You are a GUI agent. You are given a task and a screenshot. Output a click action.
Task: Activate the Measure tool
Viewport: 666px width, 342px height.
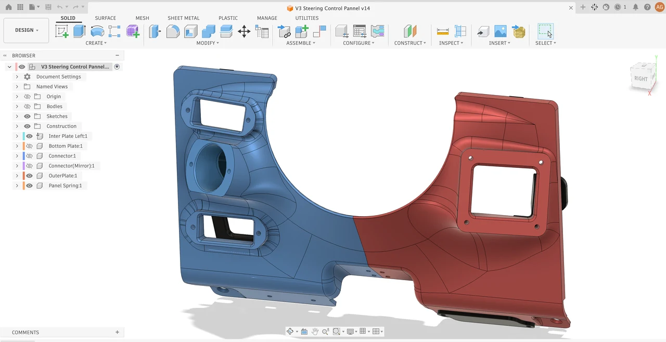[x=443, y=31]
